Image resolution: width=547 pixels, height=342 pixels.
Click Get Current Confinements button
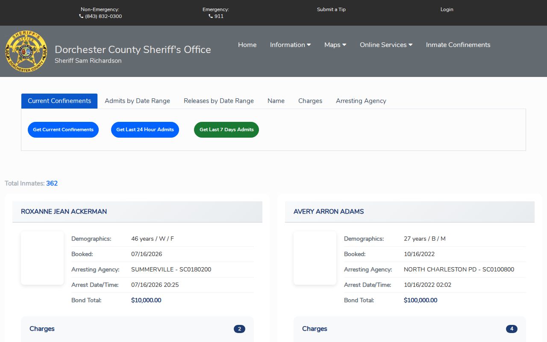[63, 130]
